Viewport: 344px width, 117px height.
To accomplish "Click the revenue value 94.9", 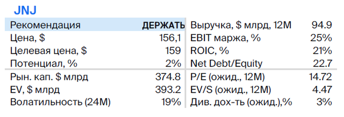I will tap(322, 26).
